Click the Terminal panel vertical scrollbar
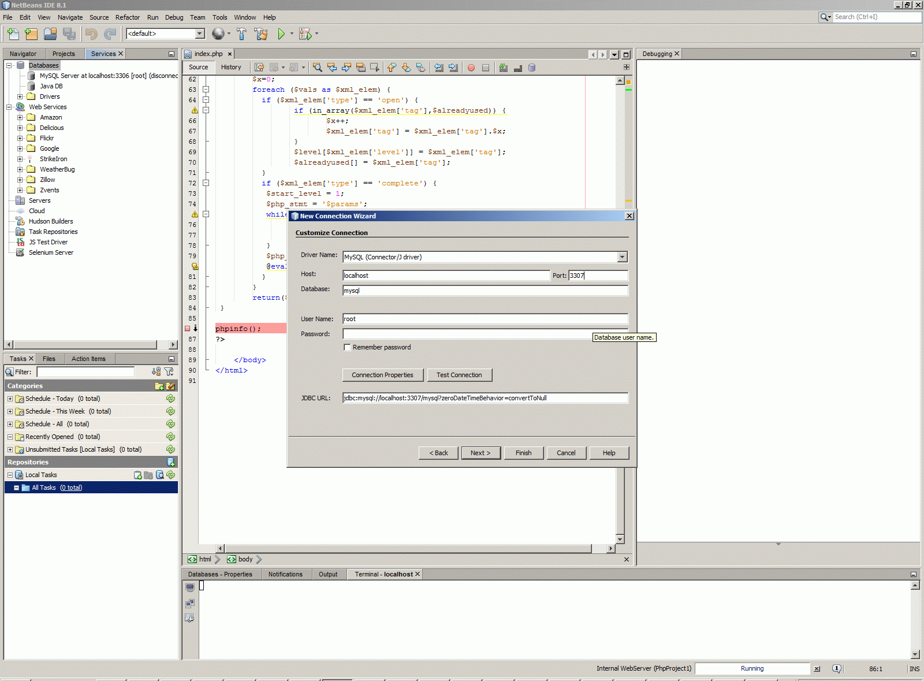 coord(915,620)
